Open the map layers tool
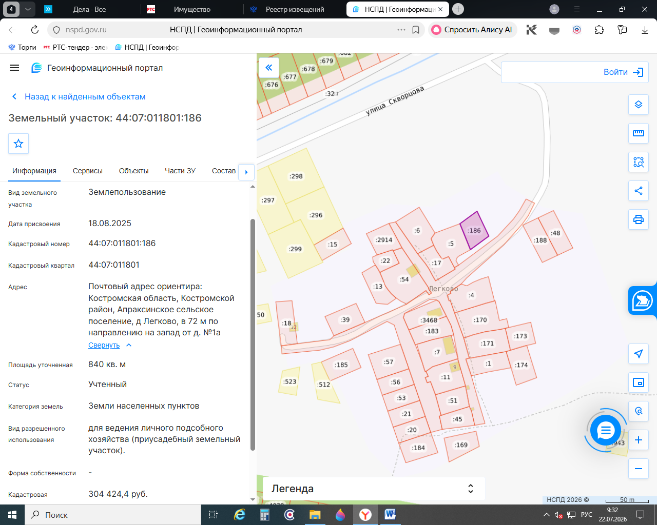This screenshot has width=657, height=525. [x=639, y=105]
